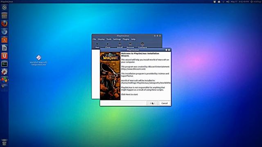This screenshot has width=262, height=147.
Task: Cancel the World of Warcraft installation wizard
Action: (x=165, y=103)
